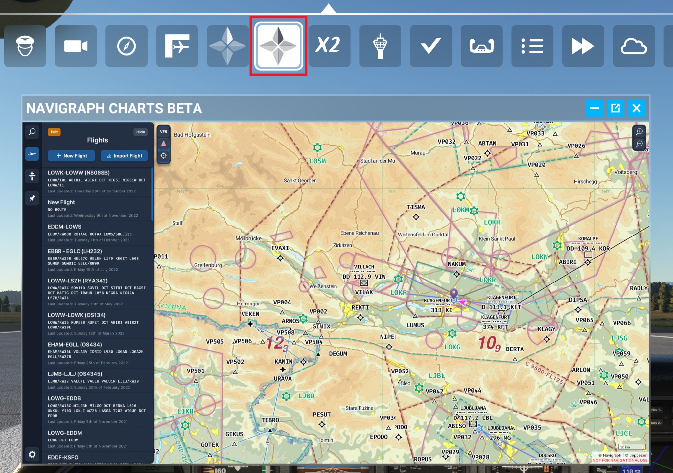Viewport: 673px width, 473px height.
Task: Open the controls toolbar icon beside the checkmark
Action: coord(481,46)
